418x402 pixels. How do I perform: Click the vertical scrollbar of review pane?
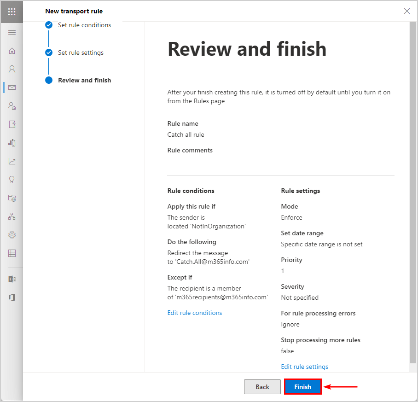[x=413, y=192]
